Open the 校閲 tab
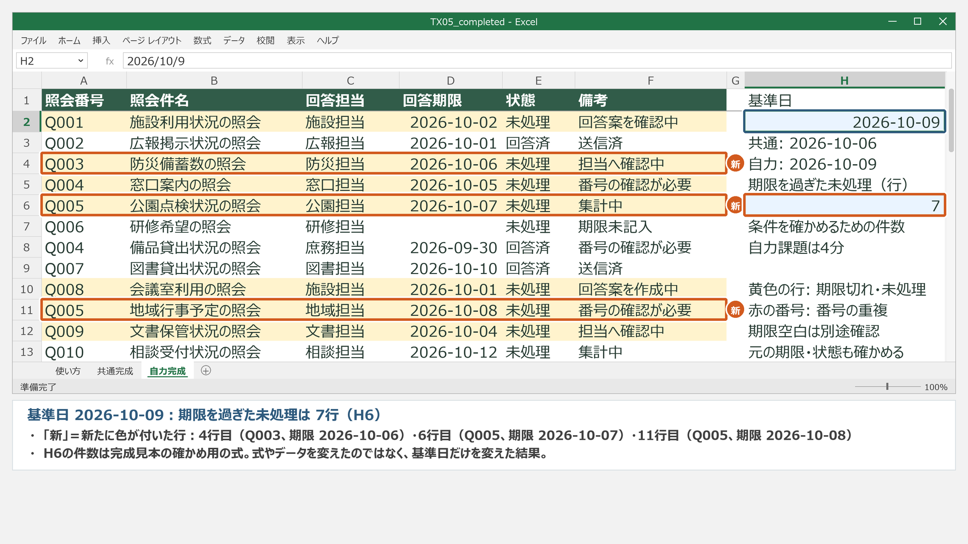Viewport: 968px width, 544px height. (265, 40)
